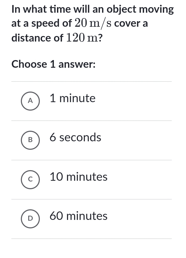Click the "60 minutes" answer text
Viewport: 186px width, 258px height.
point(79,216)
